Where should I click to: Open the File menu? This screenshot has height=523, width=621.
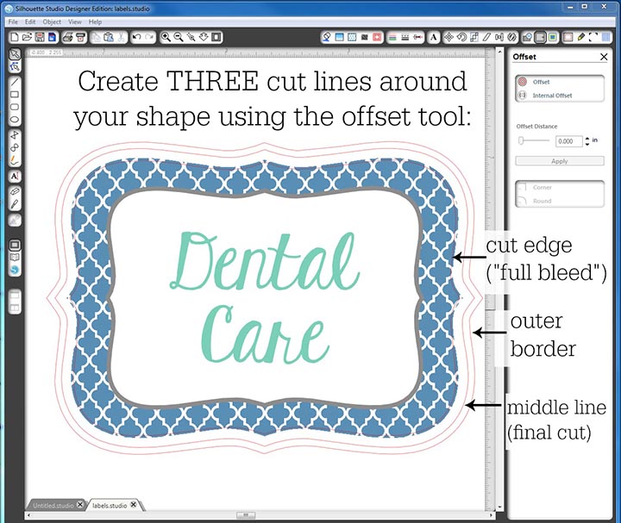click(x=13, y=22)
